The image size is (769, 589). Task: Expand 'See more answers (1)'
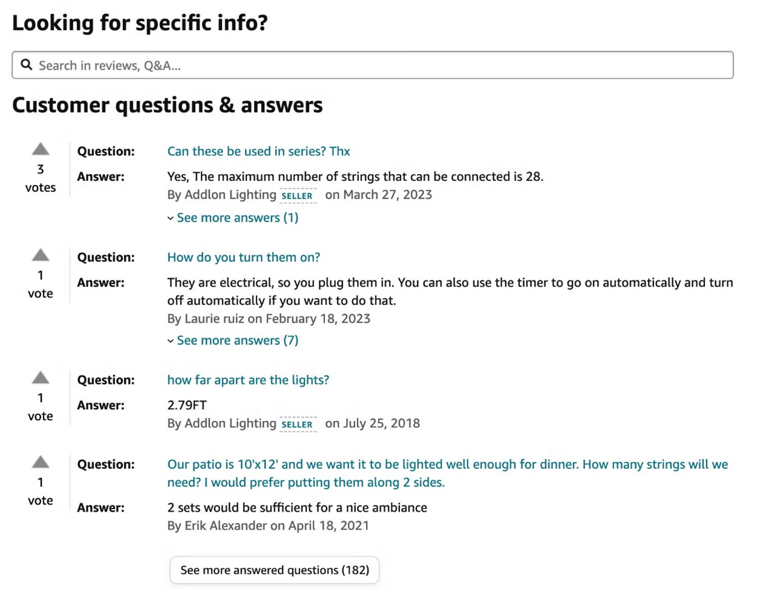[x=238, y=218]
